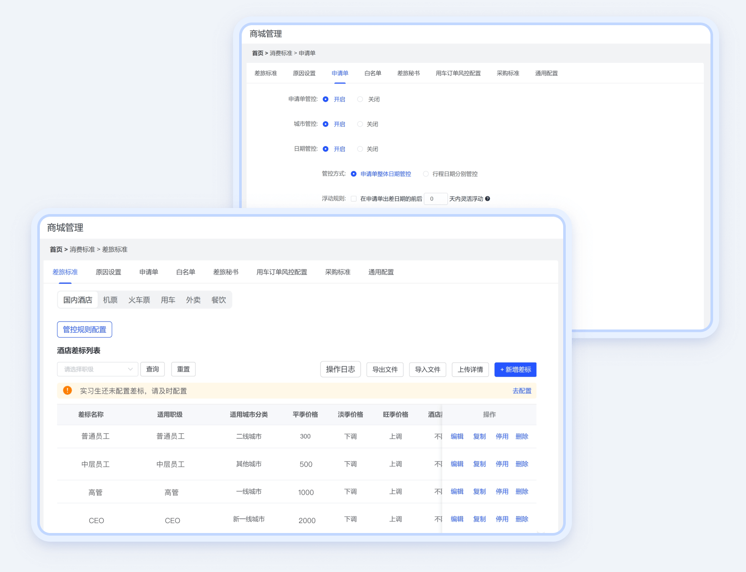Switch to the 火车票 category
The width and height of the screenshot is (746, 572).
(x=139, y=300)
